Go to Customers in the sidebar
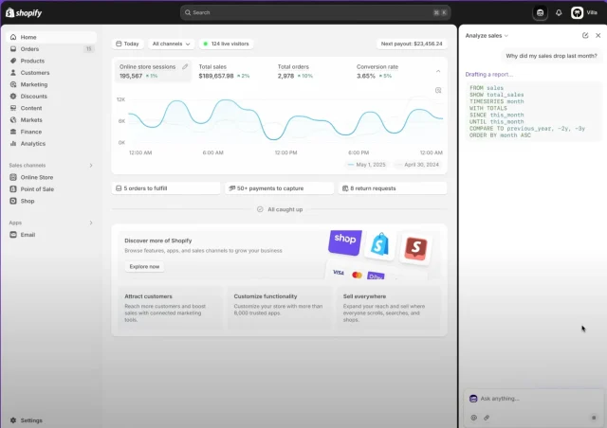 51,73
